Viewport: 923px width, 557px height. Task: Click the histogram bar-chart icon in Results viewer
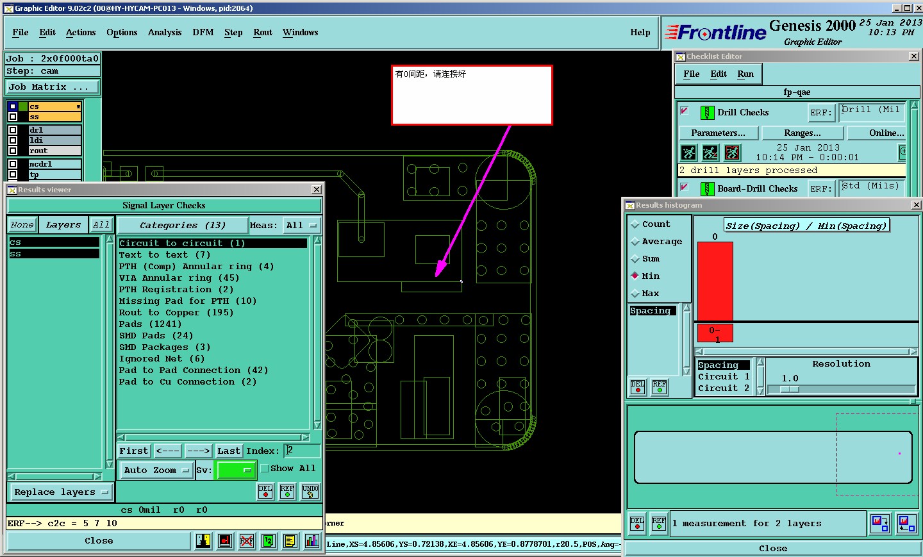(312, 541)
